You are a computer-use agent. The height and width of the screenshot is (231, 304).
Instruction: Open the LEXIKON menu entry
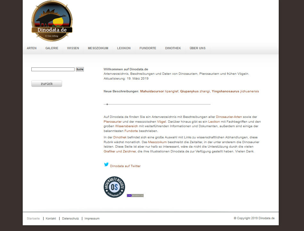coord(124,48)
